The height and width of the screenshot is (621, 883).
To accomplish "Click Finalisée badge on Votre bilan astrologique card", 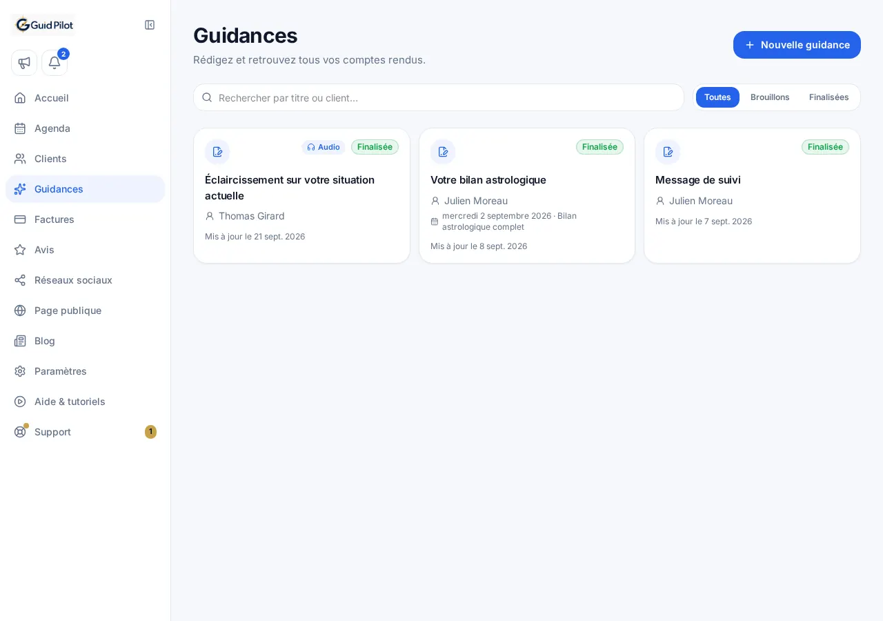I will click(x=599, y=147).
